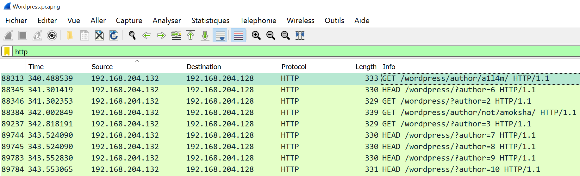Click time value 342.002849
The image size is (580, 176).
[51, 112]
